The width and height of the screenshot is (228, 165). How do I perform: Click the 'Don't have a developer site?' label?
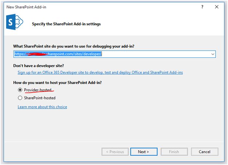click(x=38, y=65)
